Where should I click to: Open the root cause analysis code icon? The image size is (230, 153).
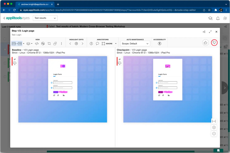coord(37,44)
